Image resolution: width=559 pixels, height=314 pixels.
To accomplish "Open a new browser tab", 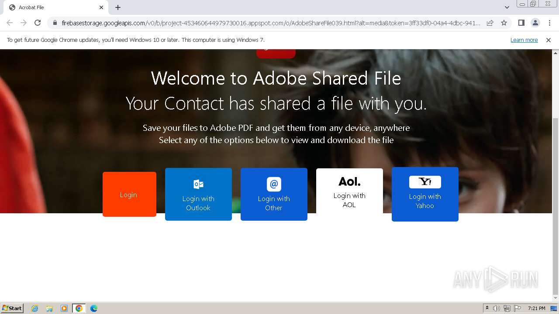I will [118, 7].
